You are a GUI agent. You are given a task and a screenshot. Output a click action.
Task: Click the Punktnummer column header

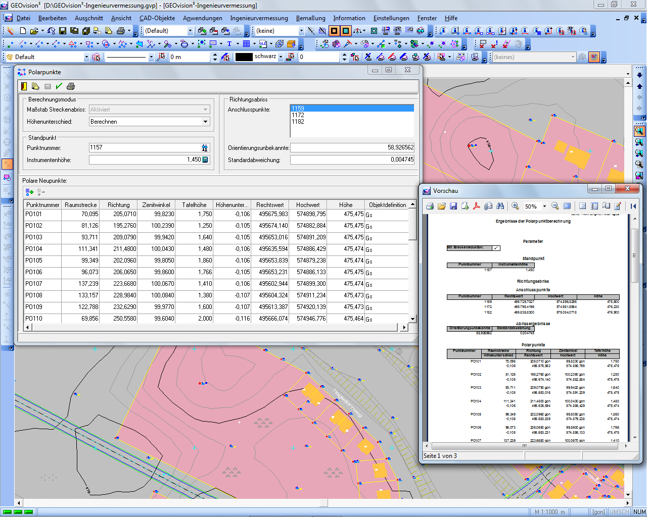coord(43,205)
